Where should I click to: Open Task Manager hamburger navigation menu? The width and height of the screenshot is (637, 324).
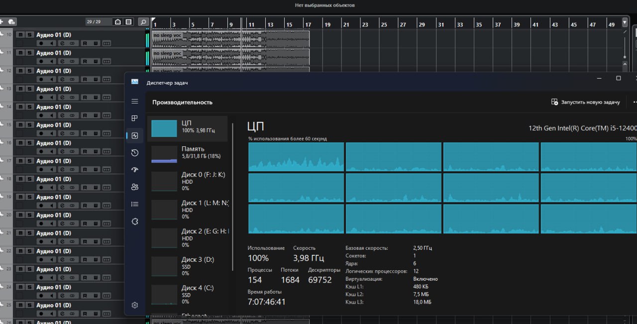pos(134,102)
